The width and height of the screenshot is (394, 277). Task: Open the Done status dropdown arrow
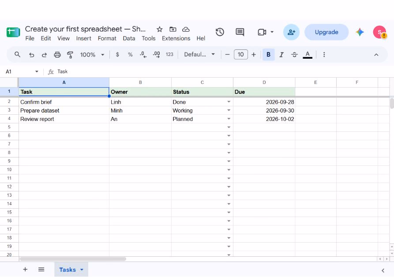(x=229, y=102)
